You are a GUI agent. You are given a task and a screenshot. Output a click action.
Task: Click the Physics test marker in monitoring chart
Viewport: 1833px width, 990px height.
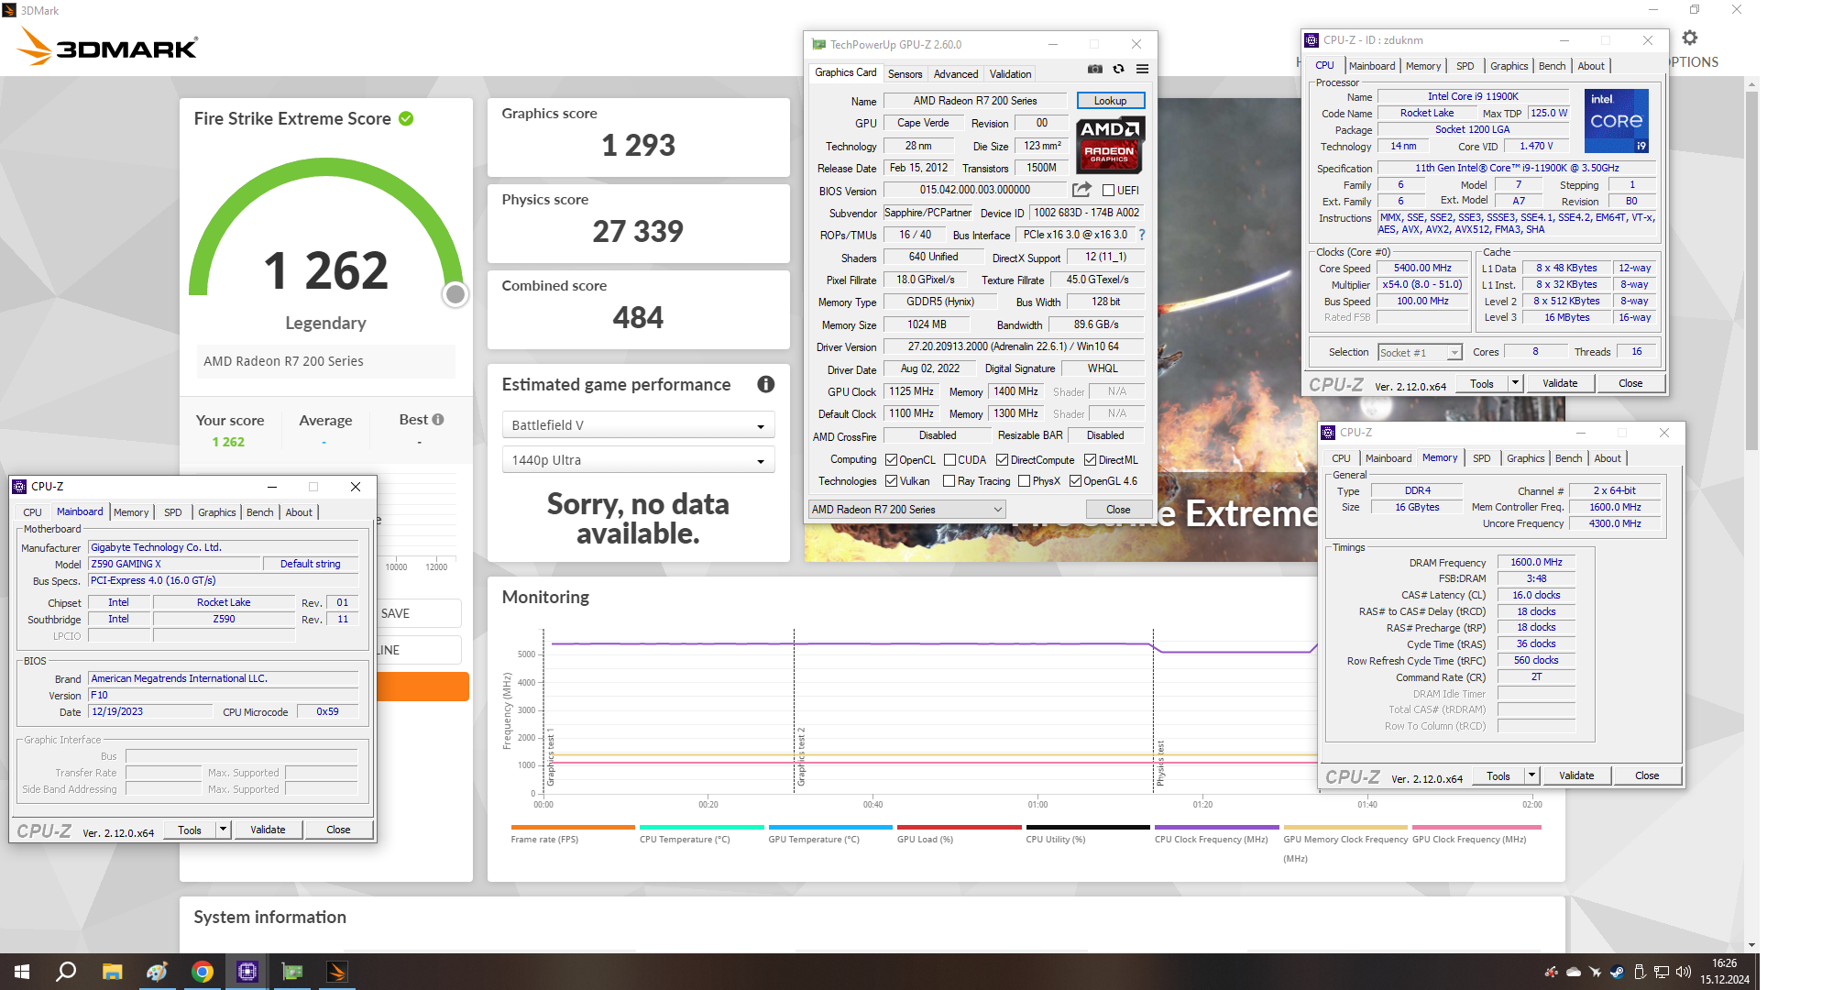[x=1159, y=763]
